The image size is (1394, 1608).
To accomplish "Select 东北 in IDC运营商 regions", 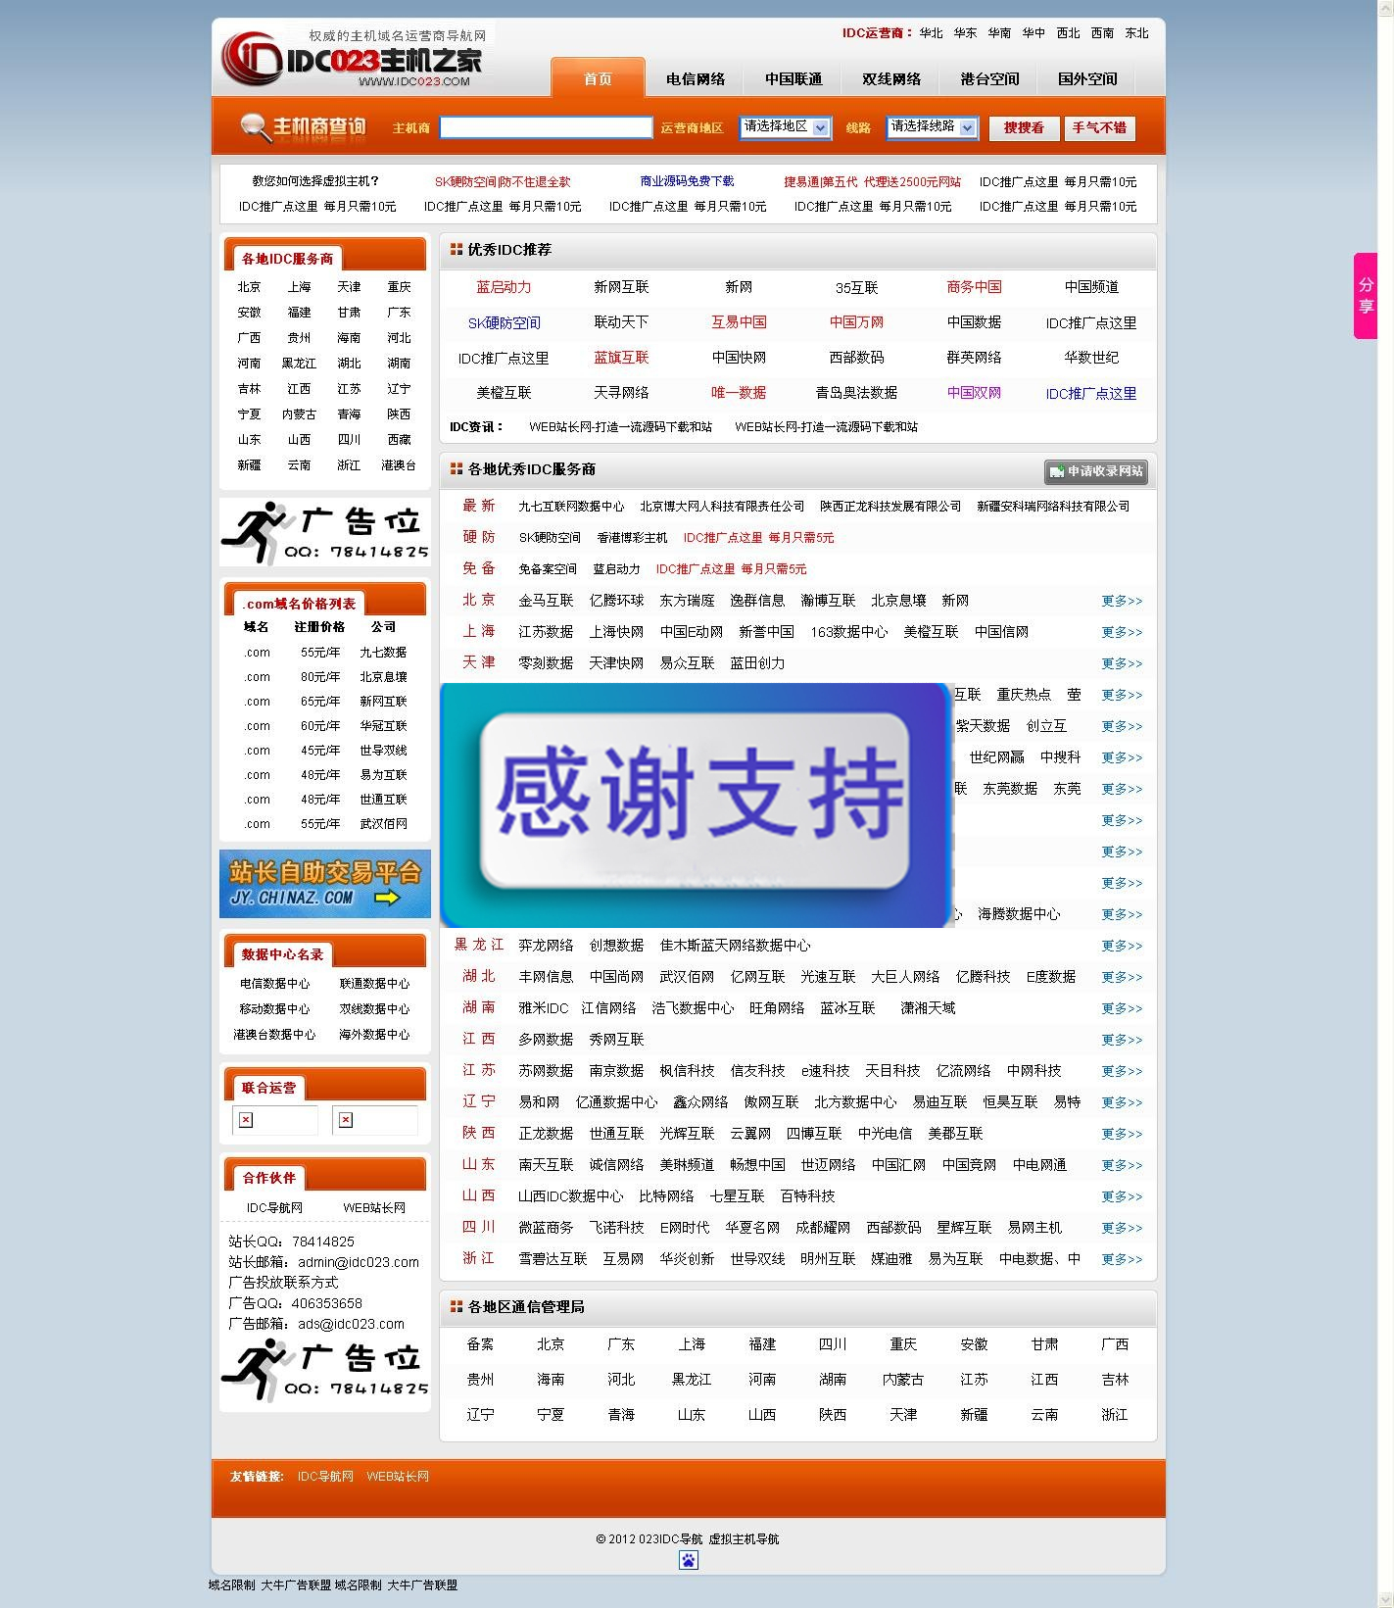I will (1136, 33).
